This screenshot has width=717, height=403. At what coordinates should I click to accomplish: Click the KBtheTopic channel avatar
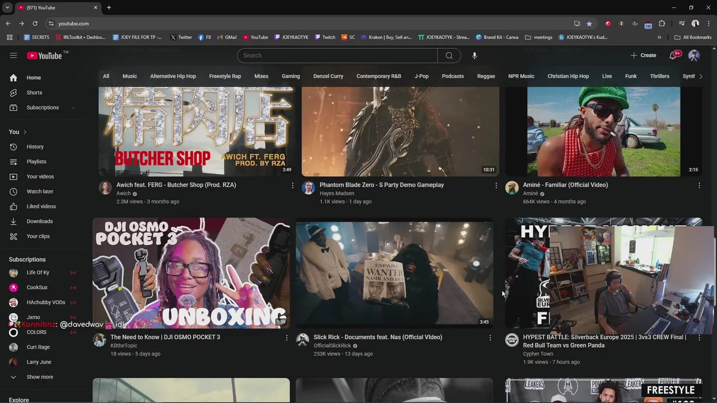pyautogui.click(x=100, y=340)
